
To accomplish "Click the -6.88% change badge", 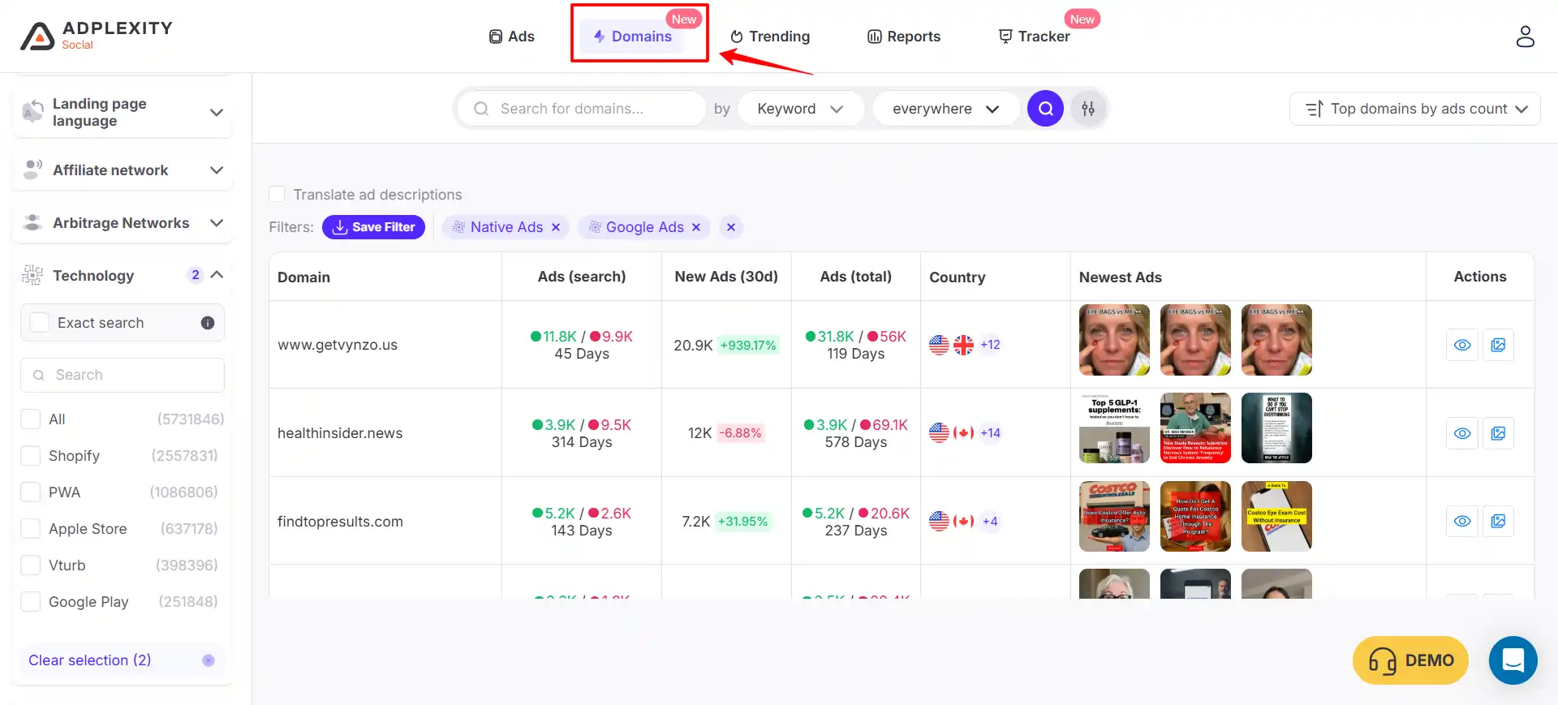I will (742, 433).
